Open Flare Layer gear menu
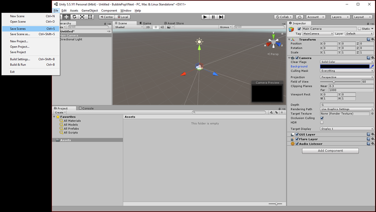Screen dimensions: 376x212 (x=372, y=139)
